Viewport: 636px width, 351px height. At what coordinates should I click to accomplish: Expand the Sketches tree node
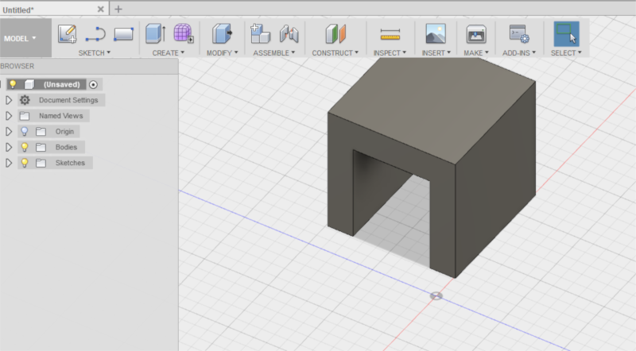point(9,163)
